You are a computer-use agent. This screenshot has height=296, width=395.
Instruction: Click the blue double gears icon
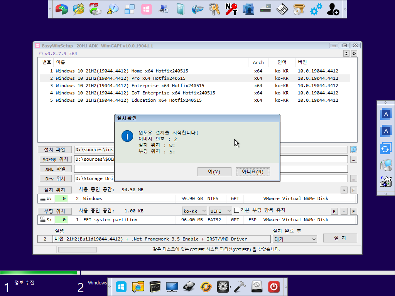click(x=316, y=9)
